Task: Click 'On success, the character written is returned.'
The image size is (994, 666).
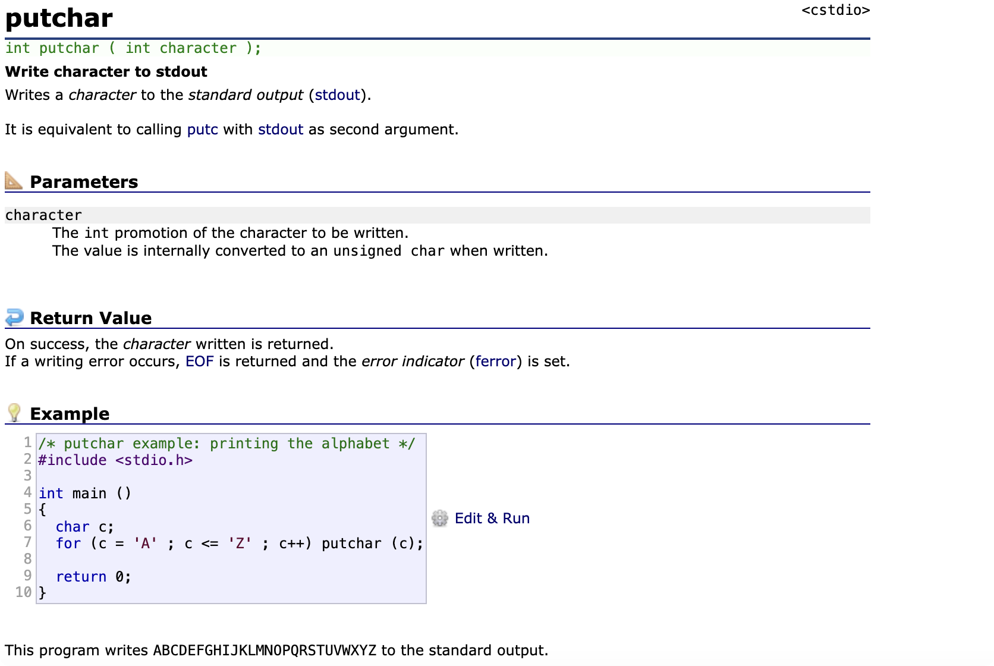Action: coord(169,344)
